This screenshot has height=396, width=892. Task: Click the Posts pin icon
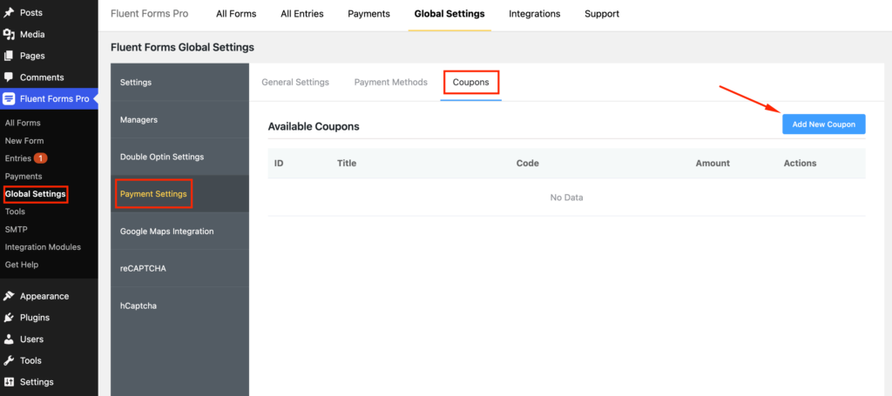click(x=9, y=12)
